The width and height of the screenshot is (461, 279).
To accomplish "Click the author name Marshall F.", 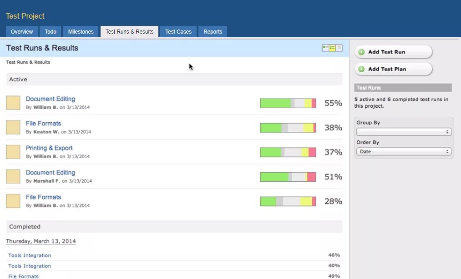I will click(x=46, y=181).
